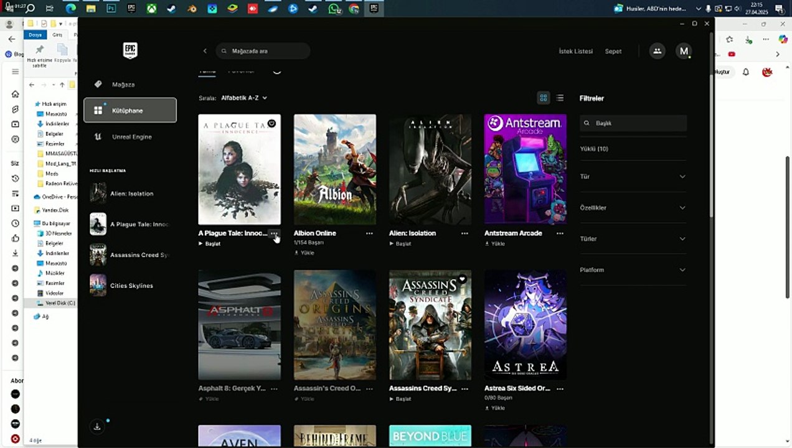Launch Assassins Creed Syndicate via Başlat
The width and height of the screenshot is (792, 448).
coord(400,398)
